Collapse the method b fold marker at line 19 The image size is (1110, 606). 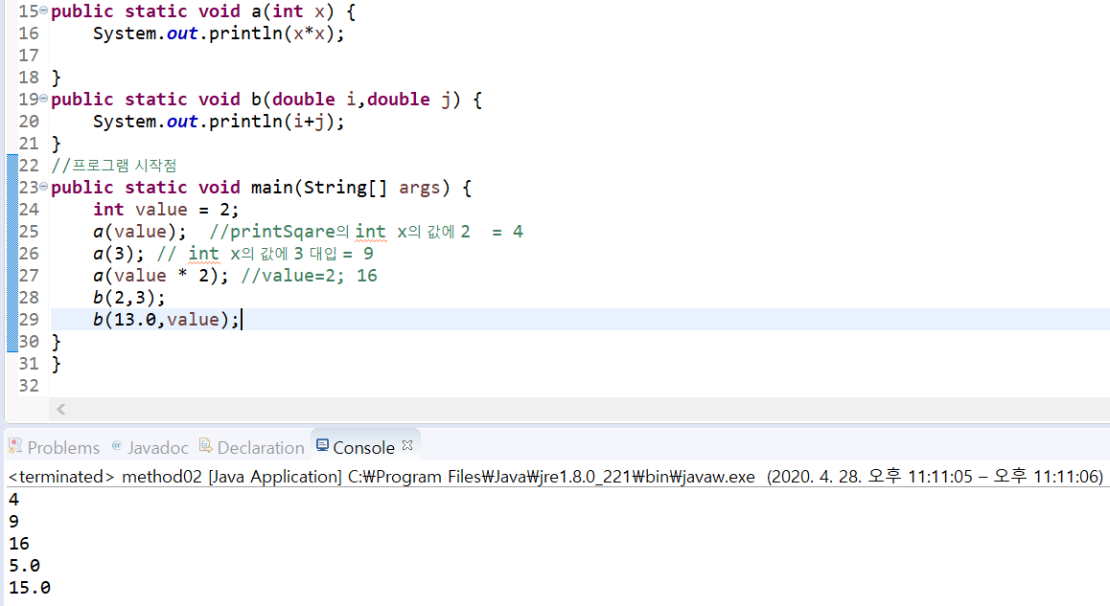click(x=44, y=99)
